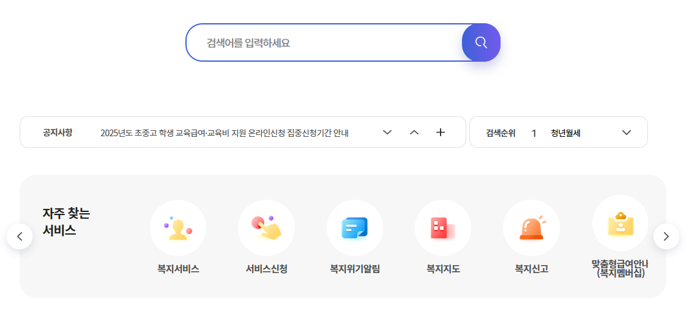Open the 서비스신청 hand icon
This screenshot has width=689, height=314.
(x=266, y=228)
